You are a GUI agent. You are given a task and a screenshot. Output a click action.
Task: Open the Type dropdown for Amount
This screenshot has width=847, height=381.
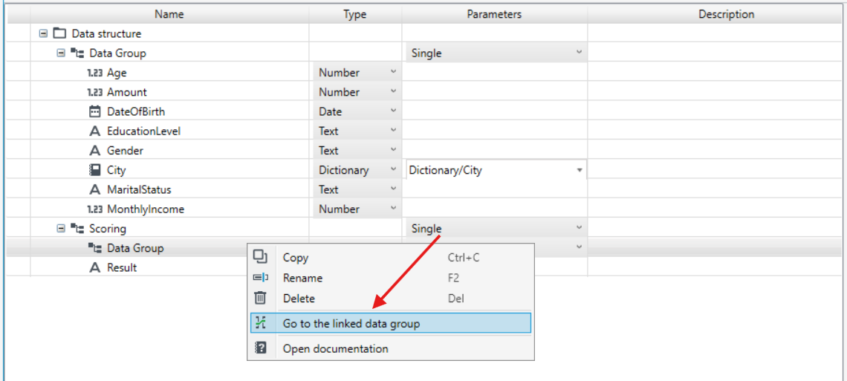[357, 92]
